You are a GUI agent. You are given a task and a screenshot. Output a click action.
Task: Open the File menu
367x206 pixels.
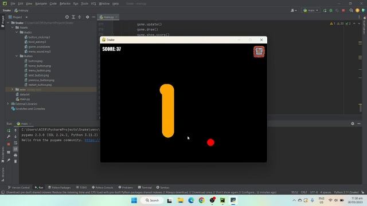pos(13,3)
